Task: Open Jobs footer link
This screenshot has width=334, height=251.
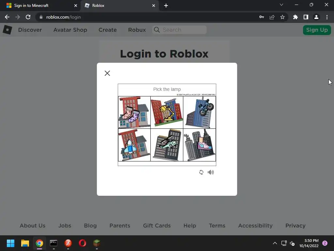Action: click(x=65, y=226)
